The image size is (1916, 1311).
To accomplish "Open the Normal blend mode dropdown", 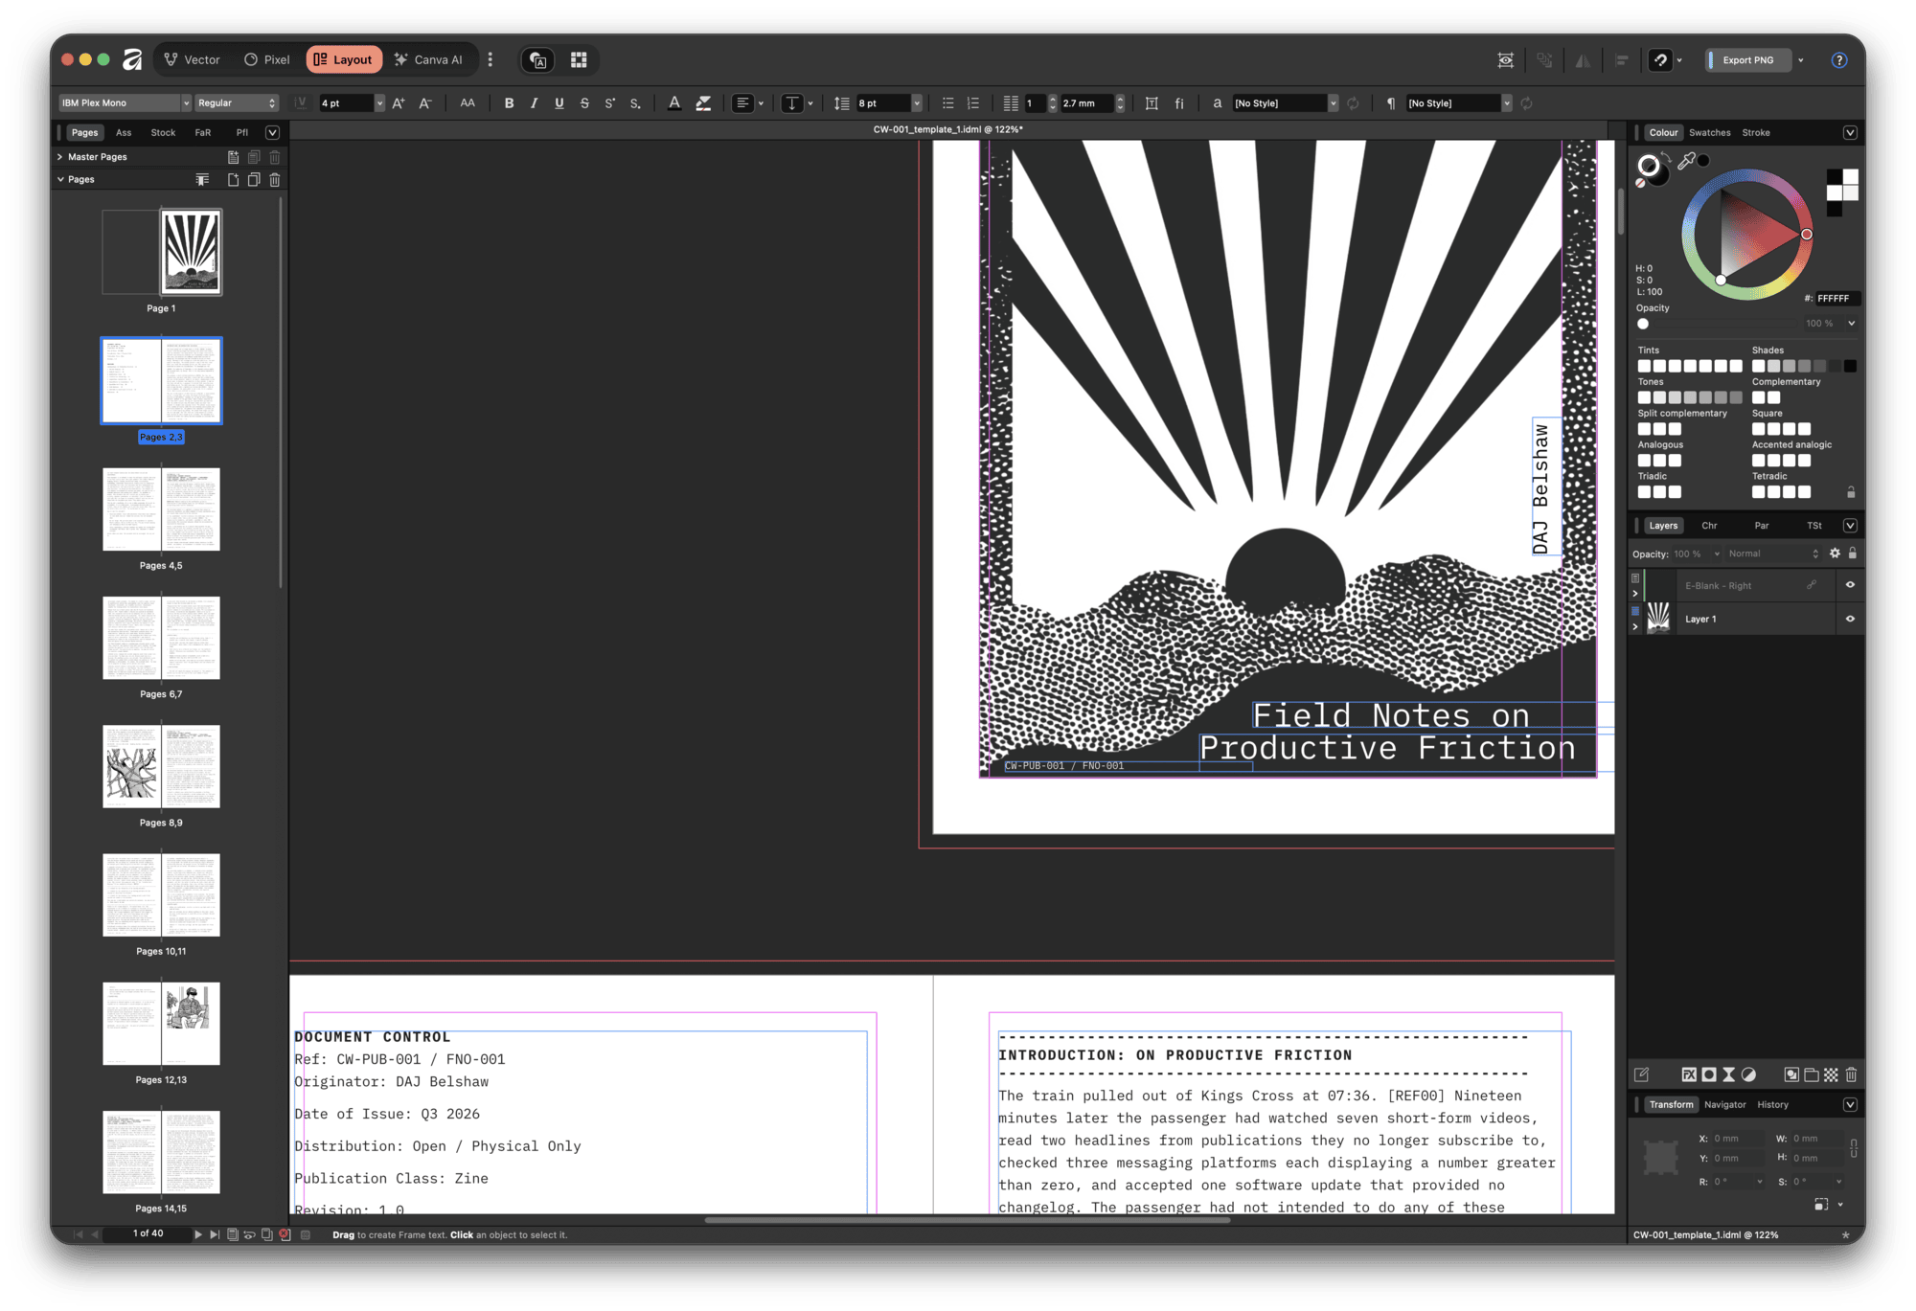I will 1773,554.
